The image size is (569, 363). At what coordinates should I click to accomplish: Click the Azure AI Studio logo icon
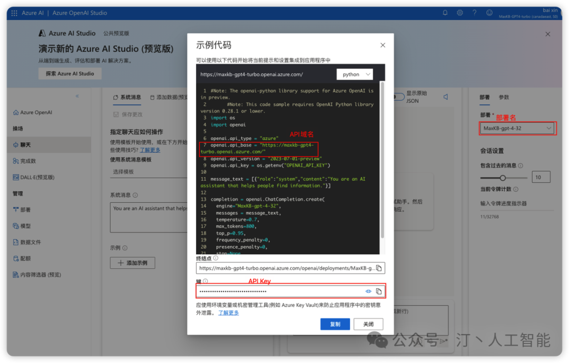tap(42, 33)
